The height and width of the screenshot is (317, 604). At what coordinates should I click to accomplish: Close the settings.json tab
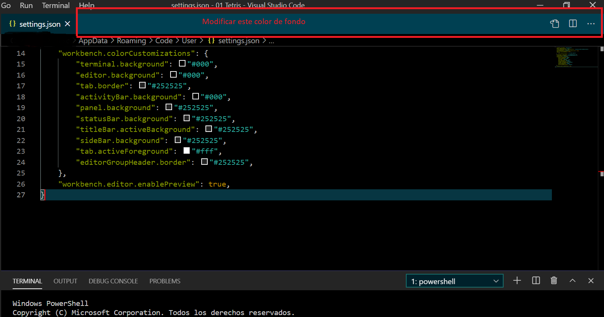(67, 24)
